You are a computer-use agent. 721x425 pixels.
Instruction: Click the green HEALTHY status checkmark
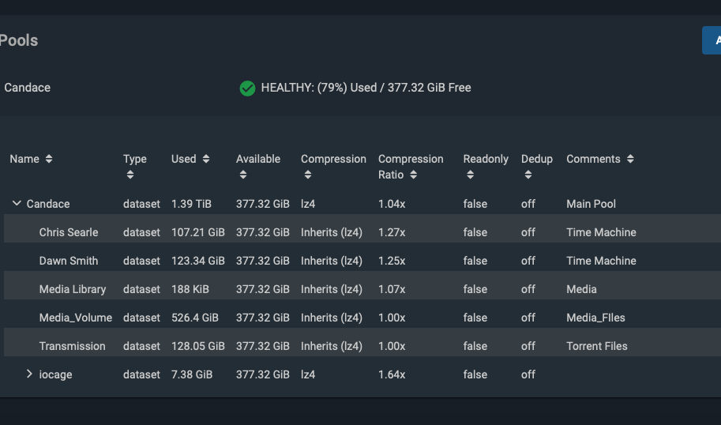click(247, 88)
